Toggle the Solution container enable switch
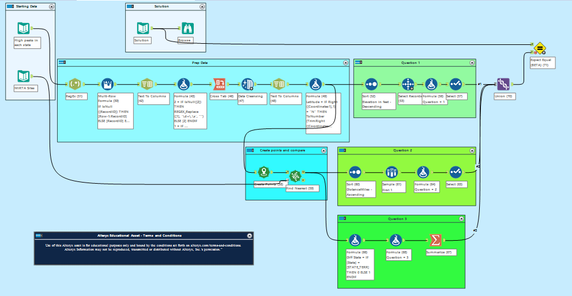The width and height of the screenshot is (572, 296). click(130, 6)
